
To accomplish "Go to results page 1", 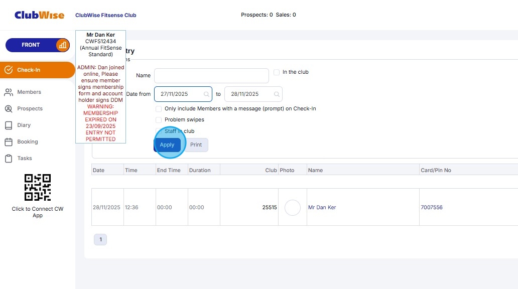I will coord(100,239).
